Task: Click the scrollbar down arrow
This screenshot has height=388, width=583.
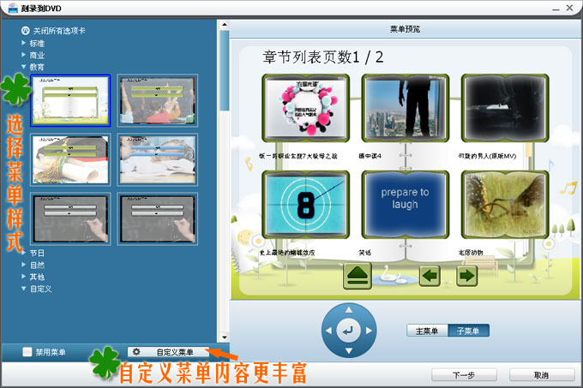Action: (225, 337)
